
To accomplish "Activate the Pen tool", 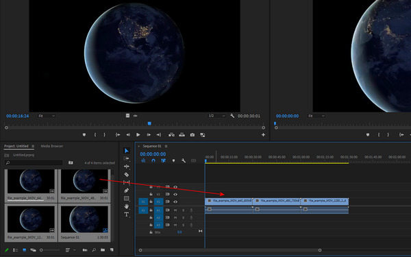I will click(x=127, y=191).
